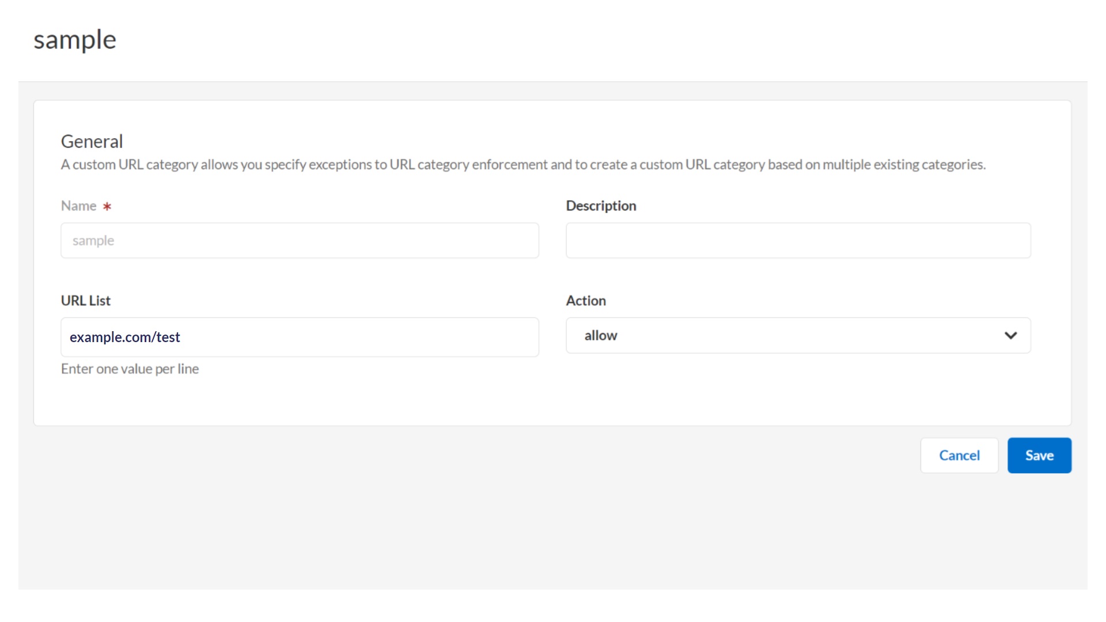Click the Cancel button

(959, 455)
